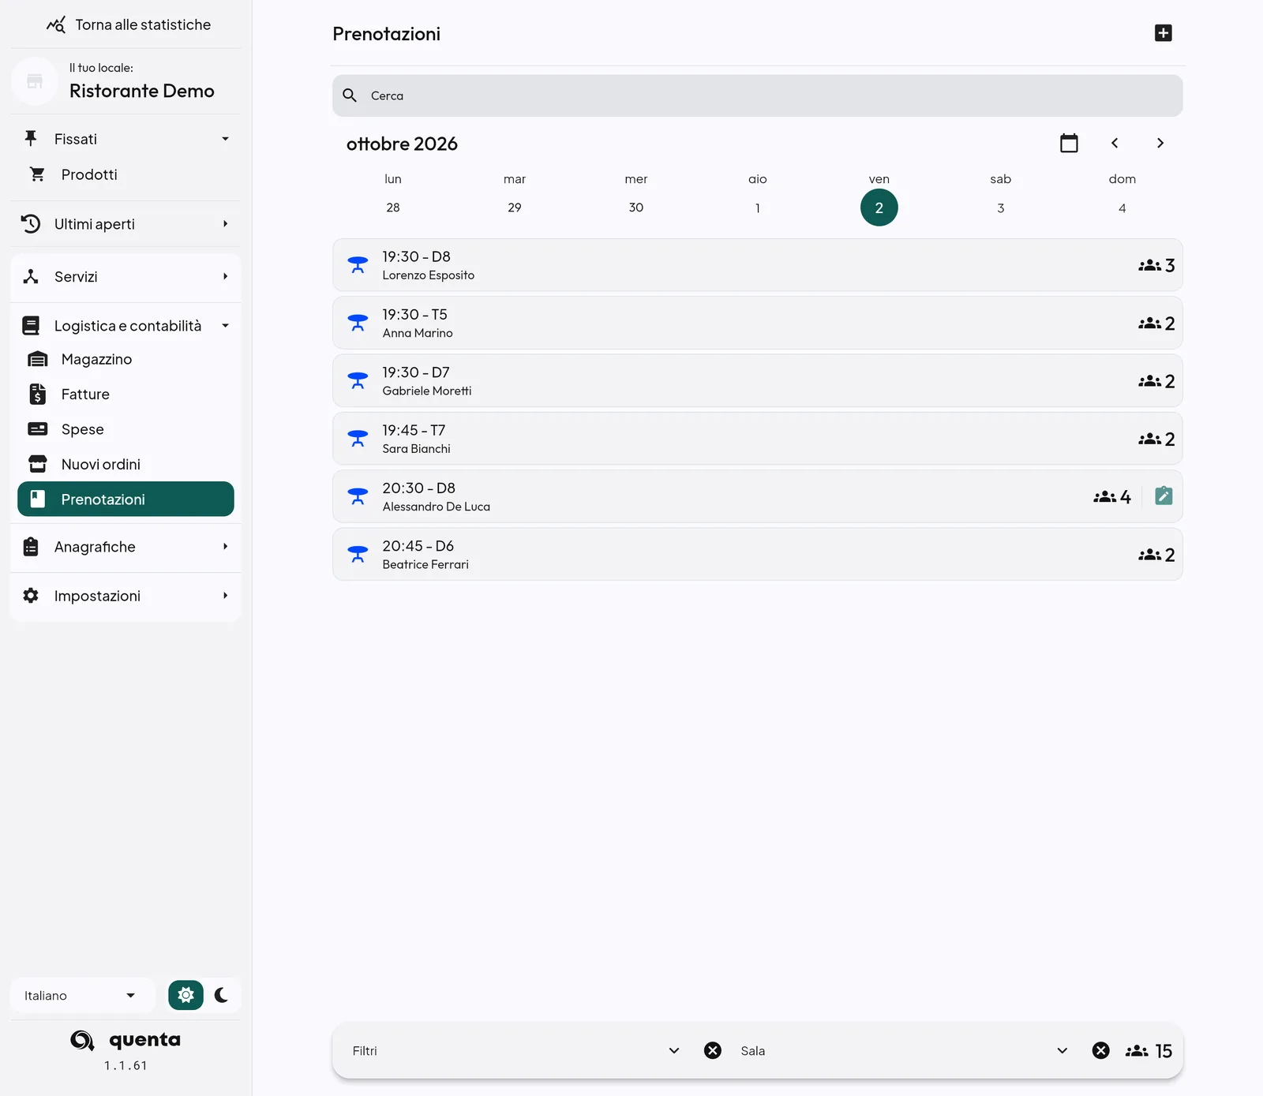The width and height of the screenshot is (1263, 1096).
Task: Click table icon of Anna Marino reservation
Action: 358,323
